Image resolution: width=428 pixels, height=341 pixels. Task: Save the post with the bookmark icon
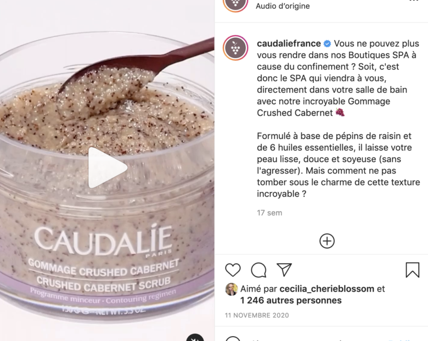pos(413,270)
